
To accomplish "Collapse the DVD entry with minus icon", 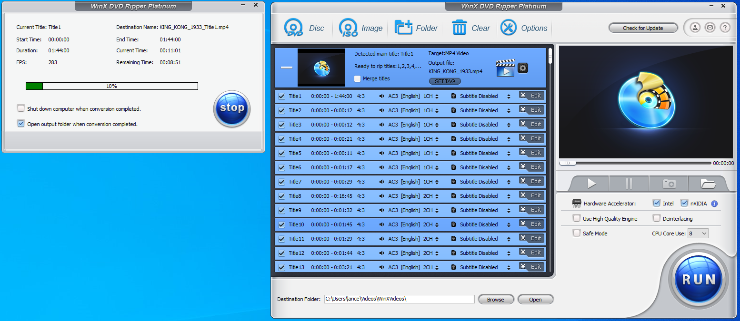I will pyautogui.click(x=286, y=68).
